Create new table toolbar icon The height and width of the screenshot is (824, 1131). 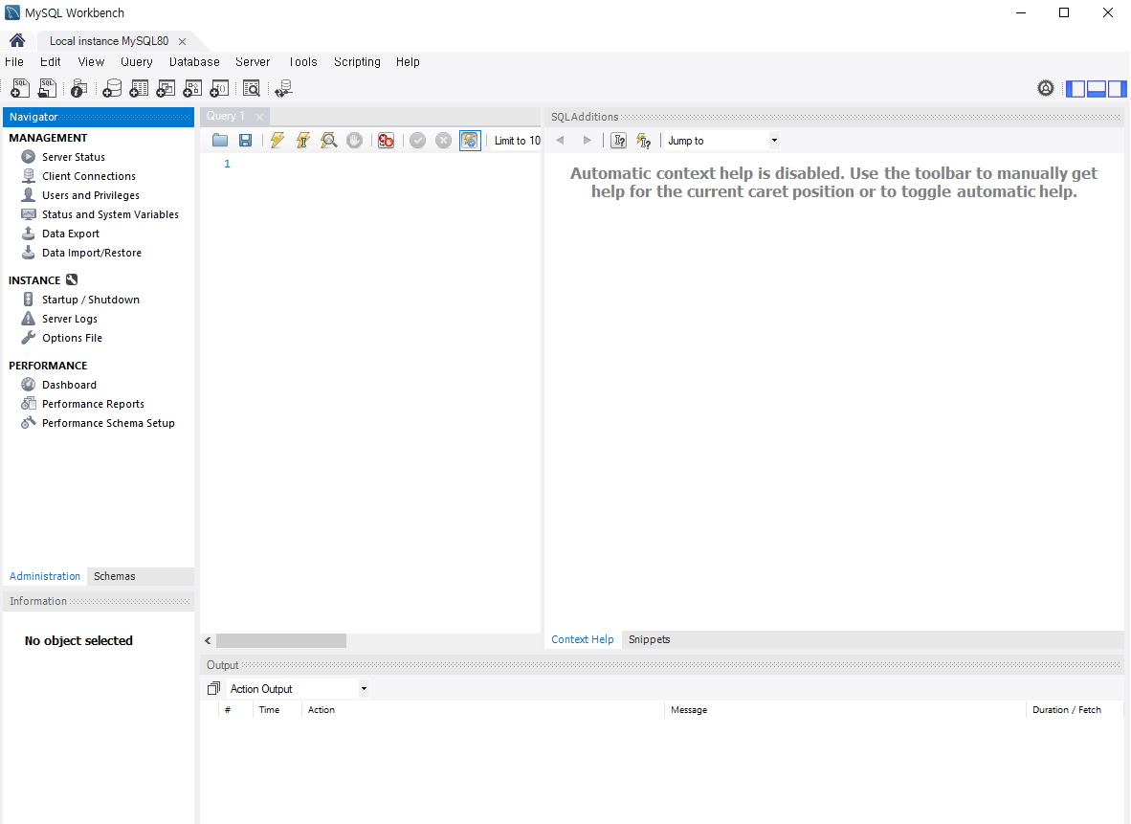coord(139,88)
